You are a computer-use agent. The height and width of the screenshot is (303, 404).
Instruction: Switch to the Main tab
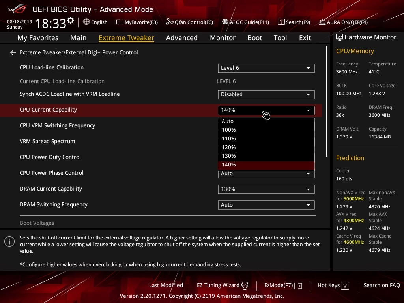pos(79,38)
